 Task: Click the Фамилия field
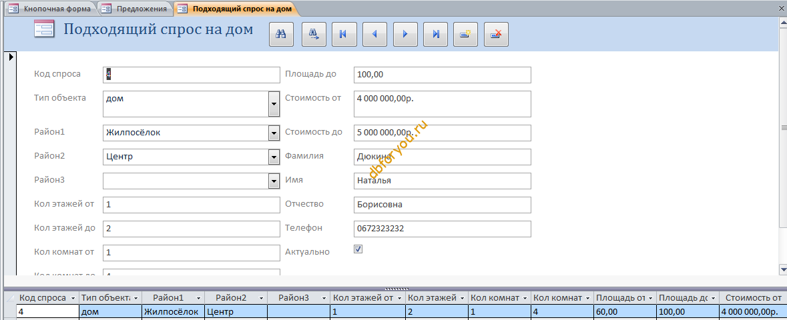tap(442, 157)
